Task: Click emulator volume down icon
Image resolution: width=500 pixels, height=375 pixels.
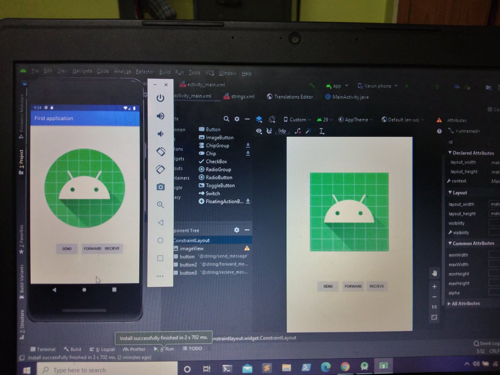Action: pyautogui.click(x=160, y=134)
